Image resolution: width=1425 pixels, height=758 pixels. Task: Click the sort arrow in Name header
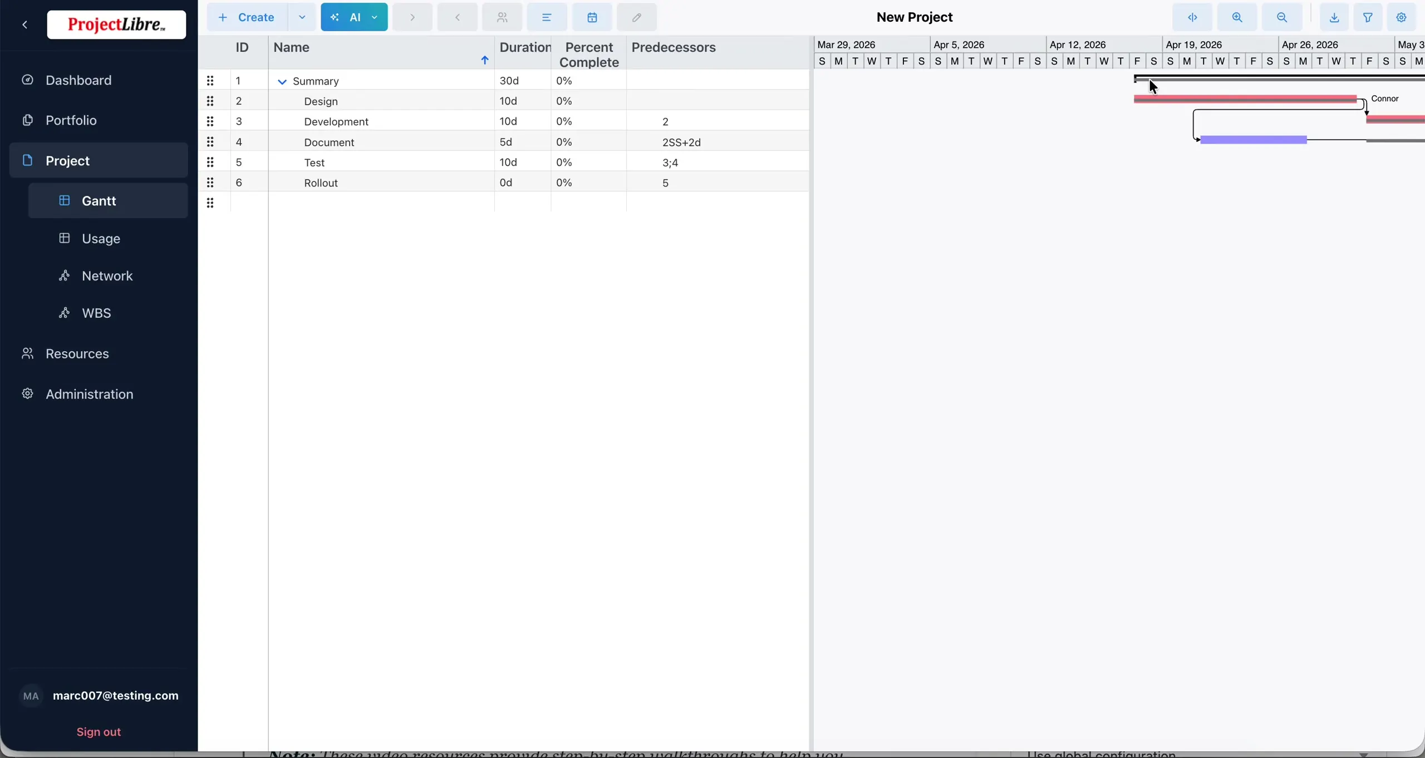(x=484, y=60)
